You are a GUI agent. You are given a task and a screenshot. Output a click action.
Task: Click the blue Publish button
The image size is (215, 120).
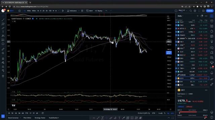click(210, 11)
